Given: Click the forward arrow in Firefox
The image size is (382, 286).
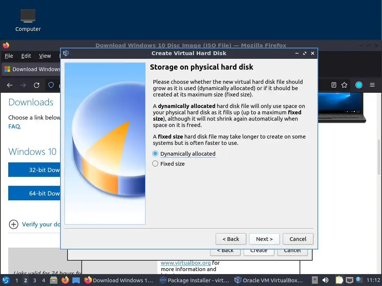Looking at the screenshot, I should coord(23,85).
